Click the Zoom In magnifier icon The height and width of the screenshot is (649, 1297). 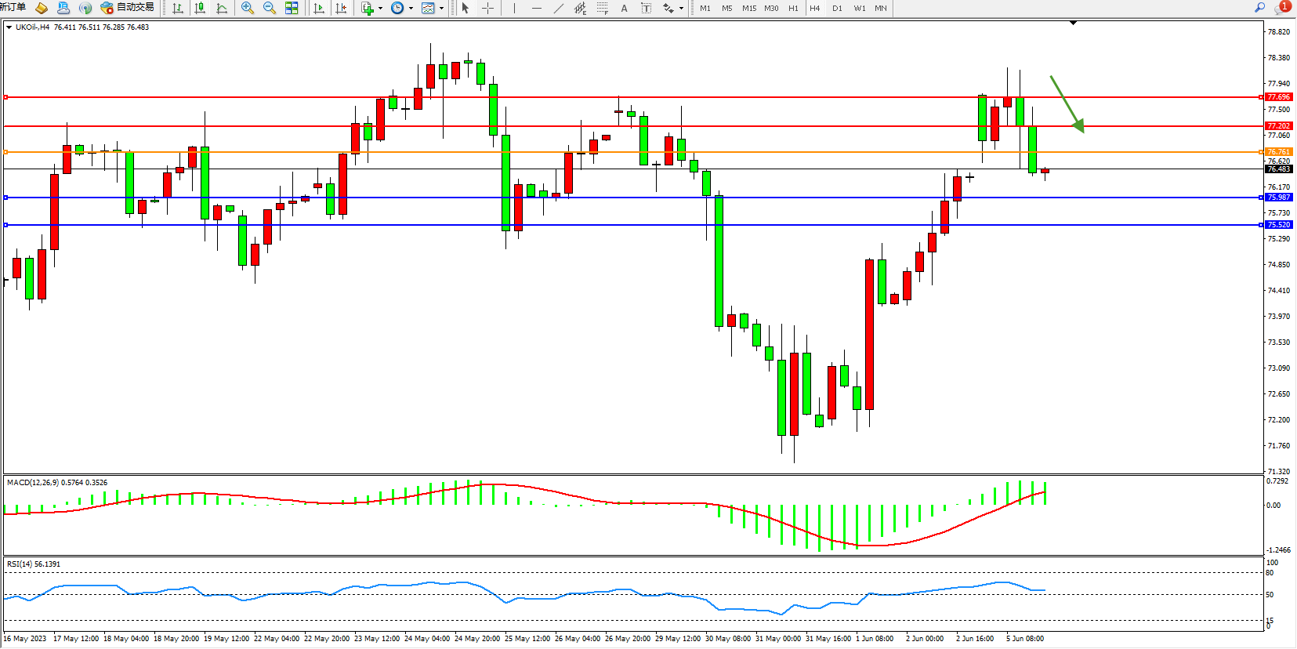pyautogui.click(x=248, y=8)
